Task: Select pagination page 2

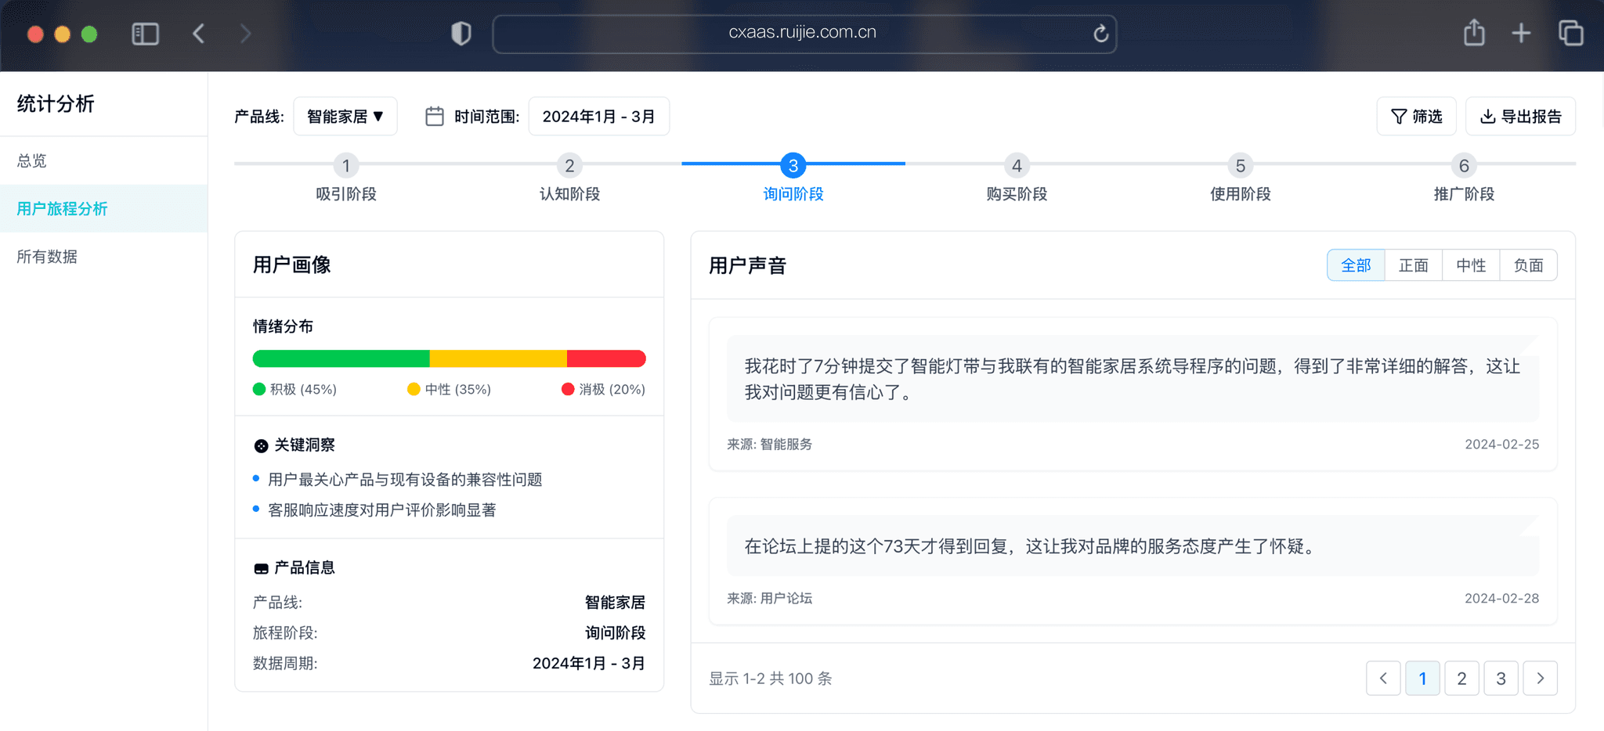Action: coord(1461,679)
